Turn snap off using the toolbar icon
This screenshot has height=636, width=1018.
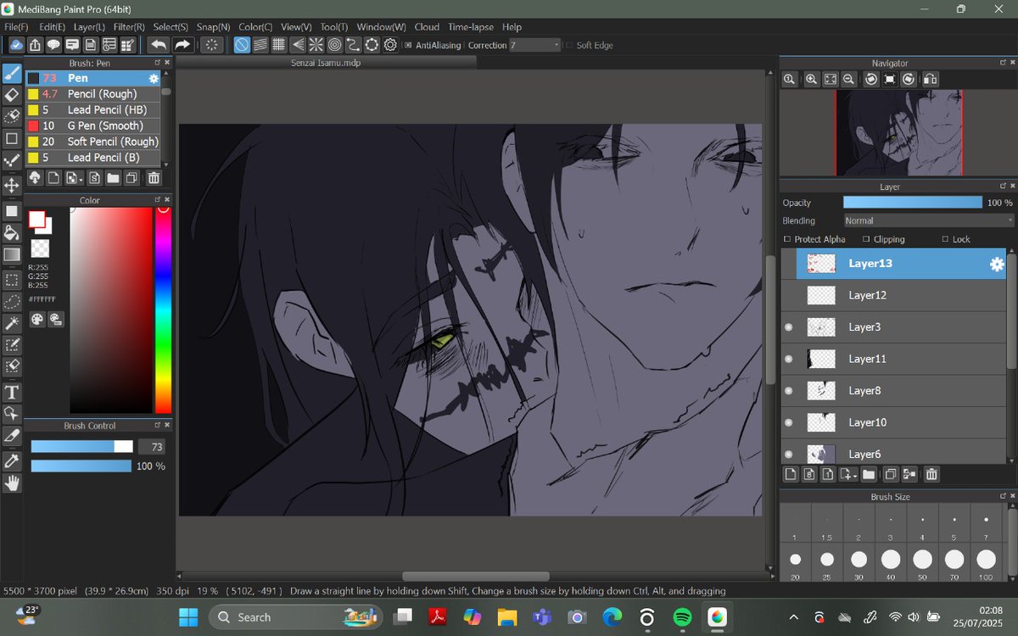242,45
